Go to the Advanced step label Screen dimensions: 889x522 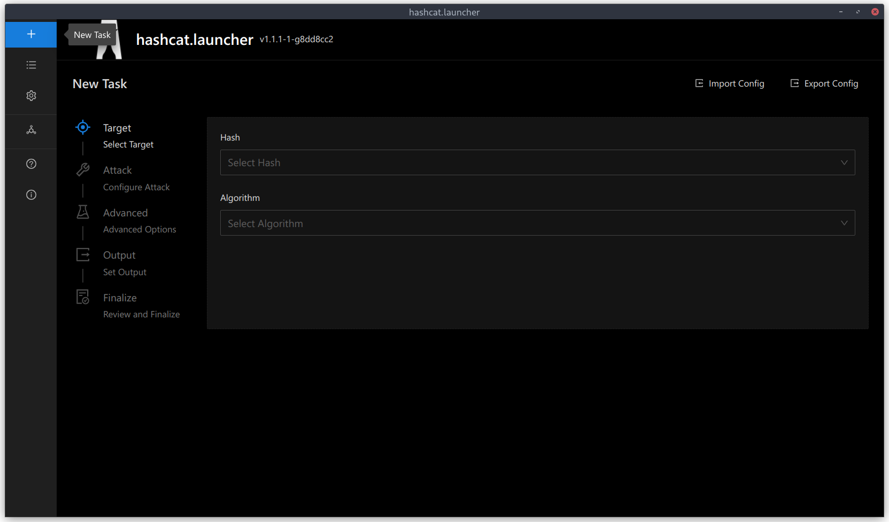coord(126,213)
